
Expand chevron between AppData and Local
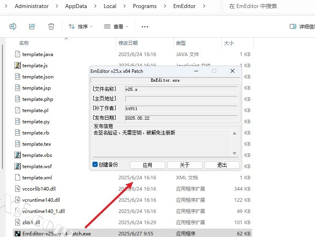[95, 6]
